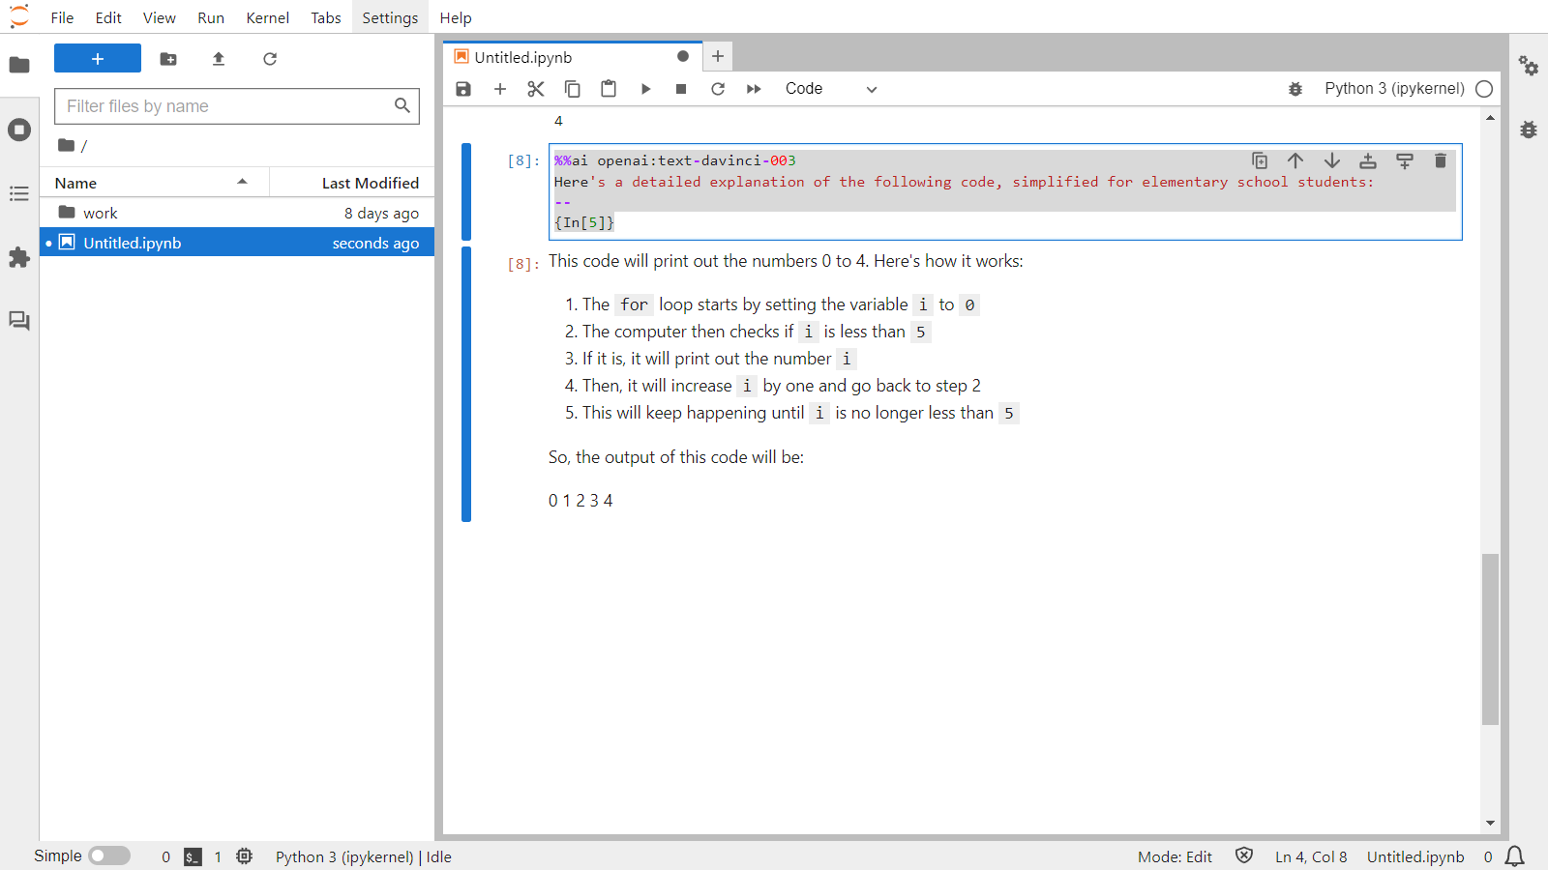Open the extension manager puzzle icon
This screenshot has height=870, width=1548.
19,257
